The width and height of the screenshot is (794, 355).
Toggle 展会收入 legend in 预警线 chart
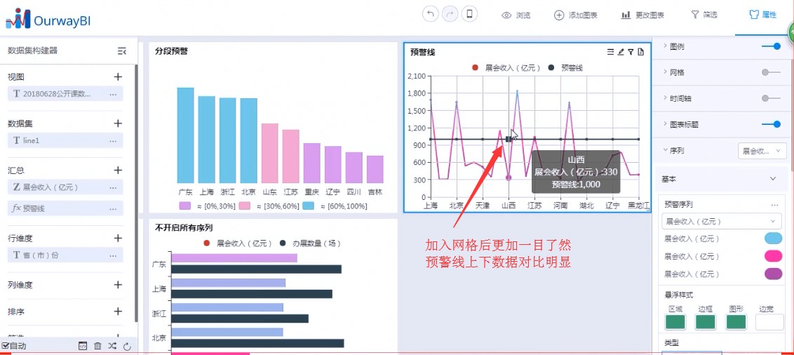click(x=506, y=68)
